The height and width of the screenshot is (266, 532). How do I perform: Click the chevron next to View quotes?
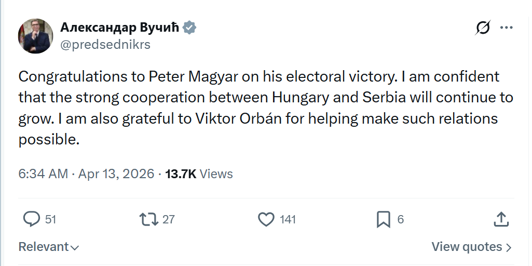point(509,247)
